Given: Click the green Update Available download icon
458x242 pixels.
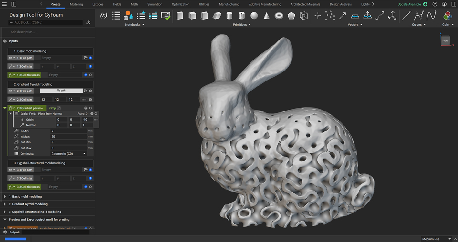Looking at the screenshot, I should pyautogui.click(x=425, y=4).
